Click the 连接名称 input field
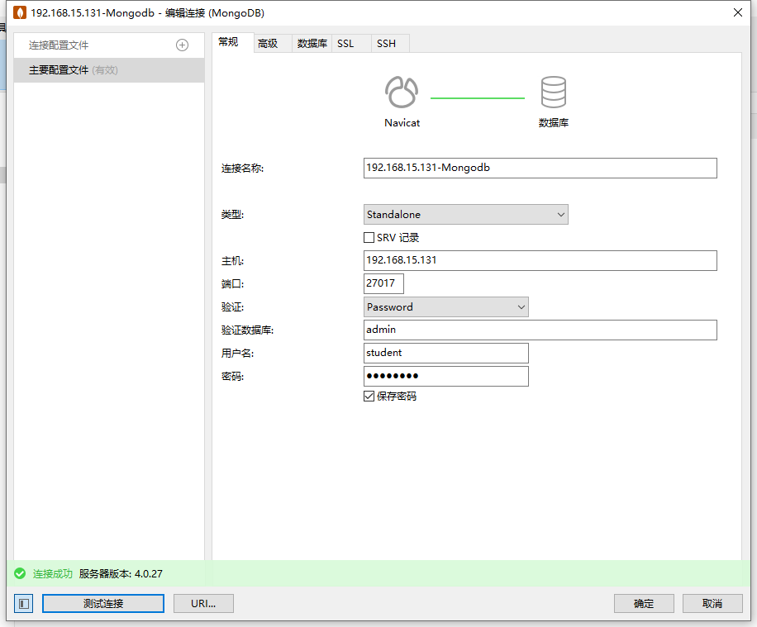The height and width of the screenshot is (627, 757). tap(540, 168)
